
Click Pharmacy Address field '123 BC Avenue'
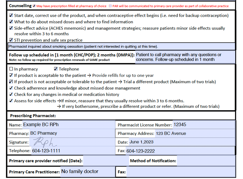[195, 133]
